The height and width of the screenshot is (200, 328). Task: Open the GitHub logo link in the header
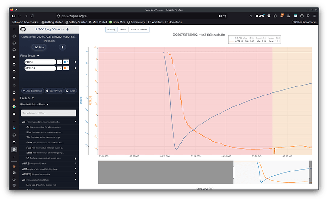(23, 29)
